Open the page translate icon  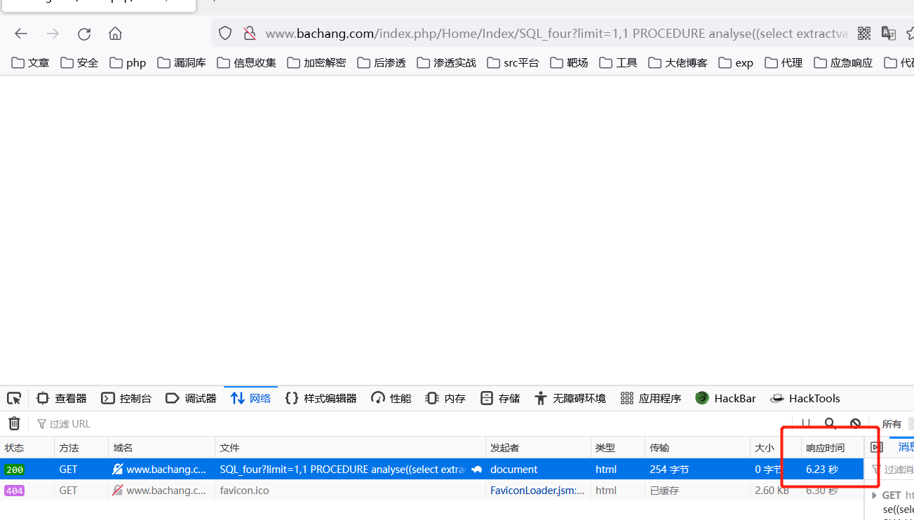click(x=889, y=34)
